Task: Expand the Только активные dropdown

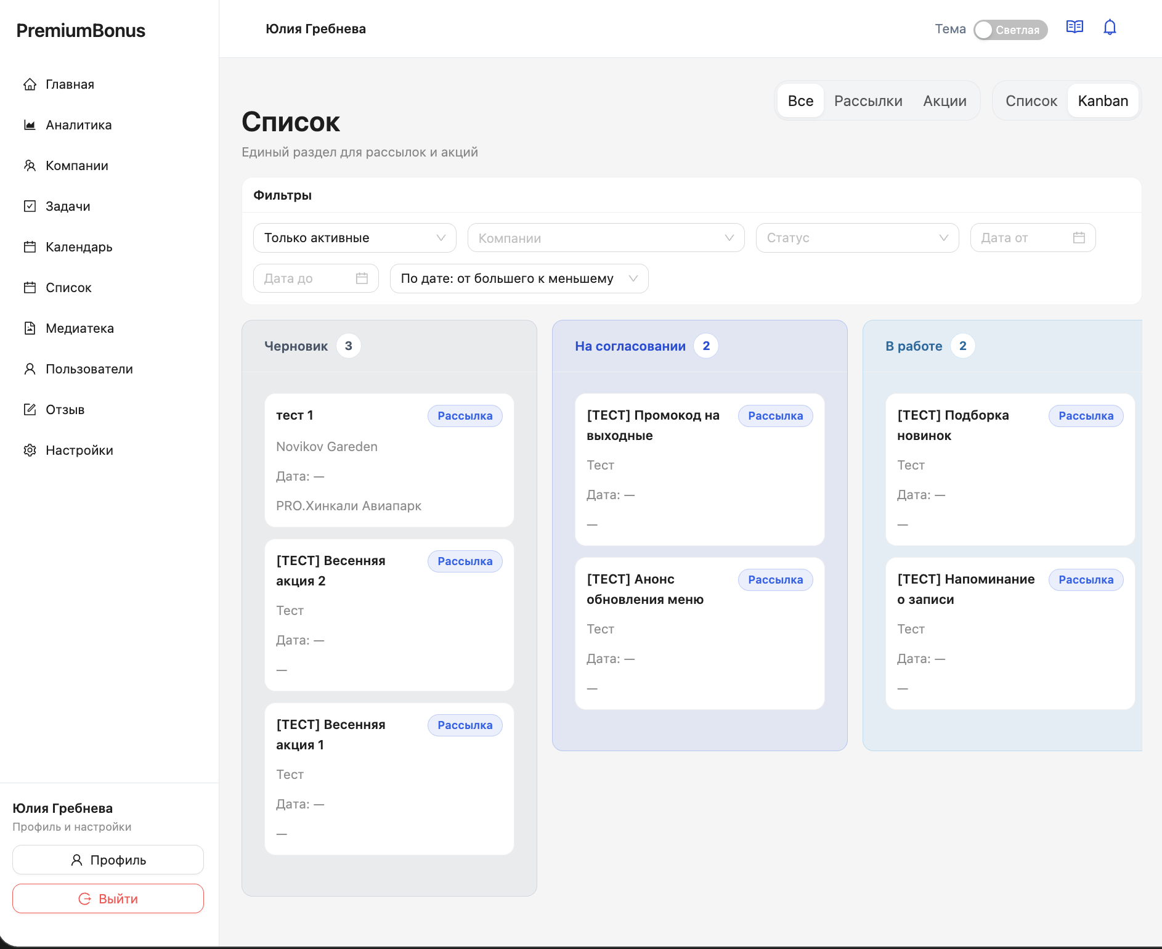Action: [x=354, y=238]
